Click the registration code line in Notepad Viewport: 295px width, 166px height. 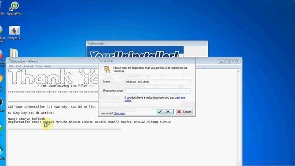coord(89,122)
